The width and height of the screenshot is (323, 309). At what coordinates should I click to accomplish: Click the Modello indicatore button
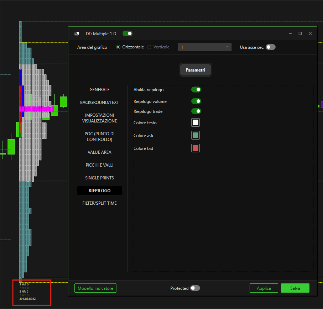pyautogui.click(x=95, y=288)
